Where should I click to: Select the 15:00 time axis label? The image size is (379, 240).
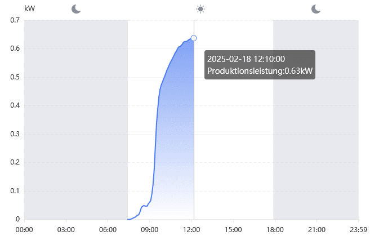click(233, 229)
